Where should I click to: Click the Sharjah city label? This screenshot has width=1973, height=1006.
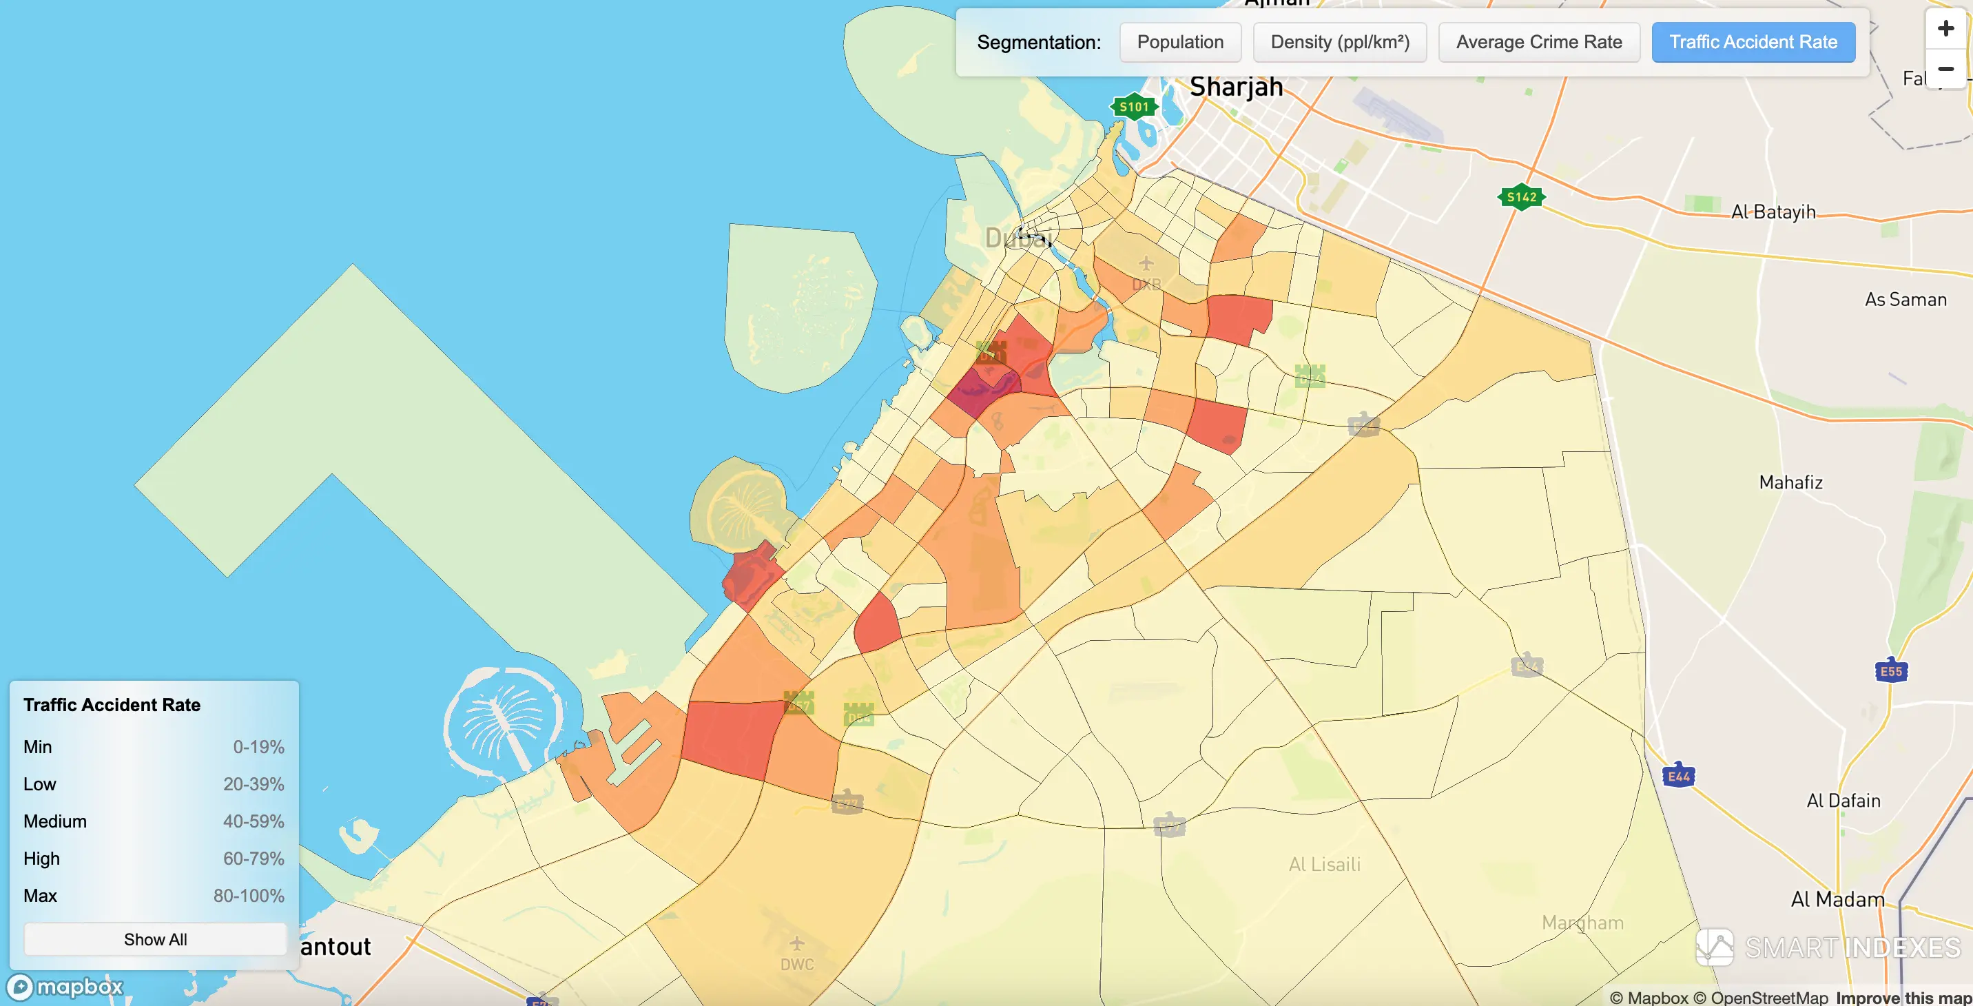pyautogui.click(x=1236, y=87)
